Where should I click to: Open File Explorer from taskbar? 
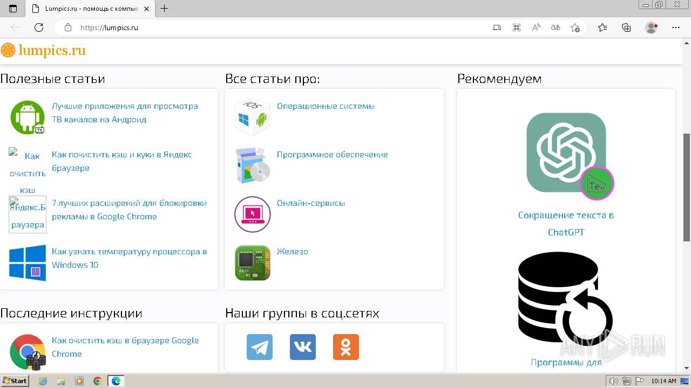[x=61, y=381]
